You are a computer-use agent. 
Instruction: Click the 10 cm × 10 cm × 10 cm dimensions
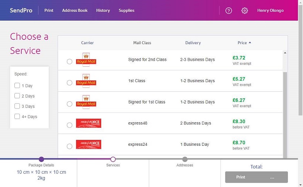(41, 172)
